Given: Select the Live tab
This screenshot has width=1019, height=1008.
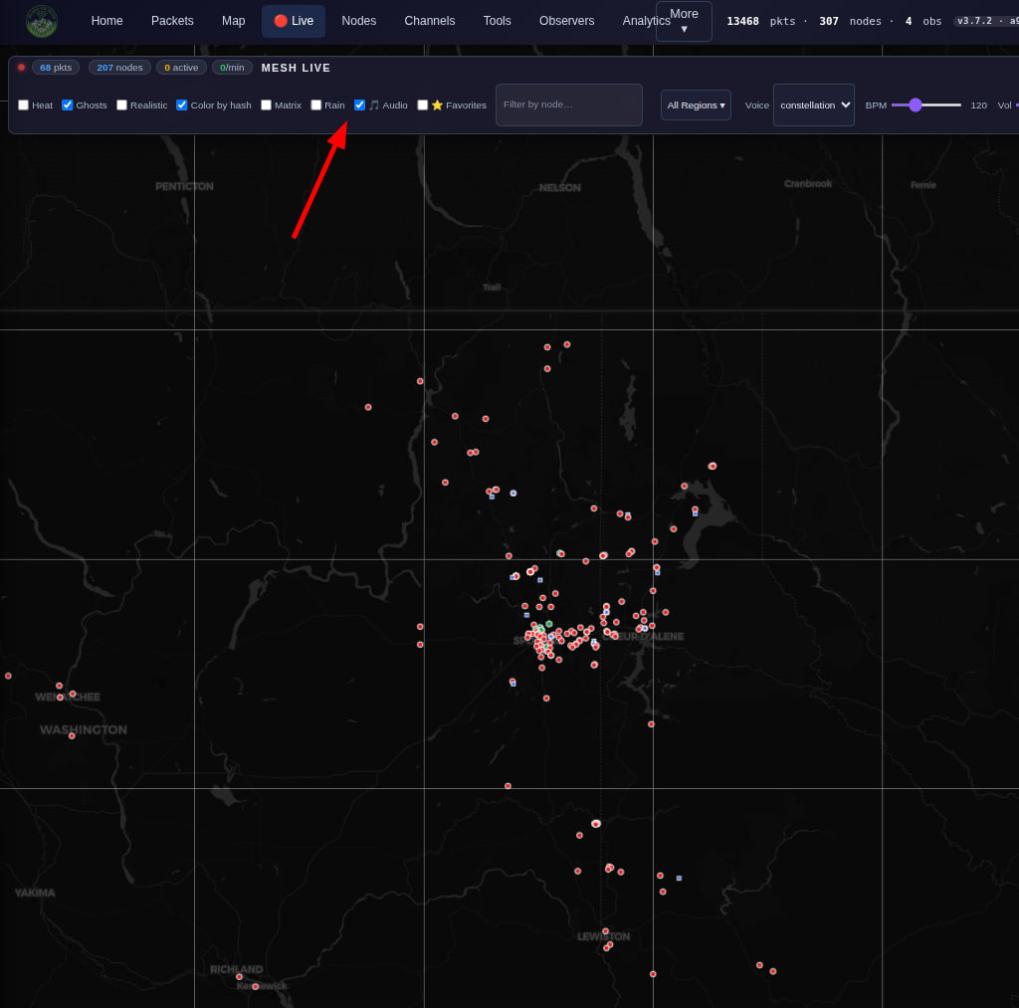Looking at the screenshot, I should 294,21.
